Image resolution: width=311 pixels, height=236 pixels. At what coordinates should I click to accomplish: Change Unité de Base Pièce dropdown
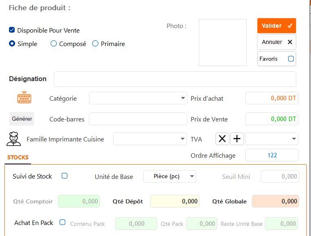pyautogui.click(x=170, y=176)
